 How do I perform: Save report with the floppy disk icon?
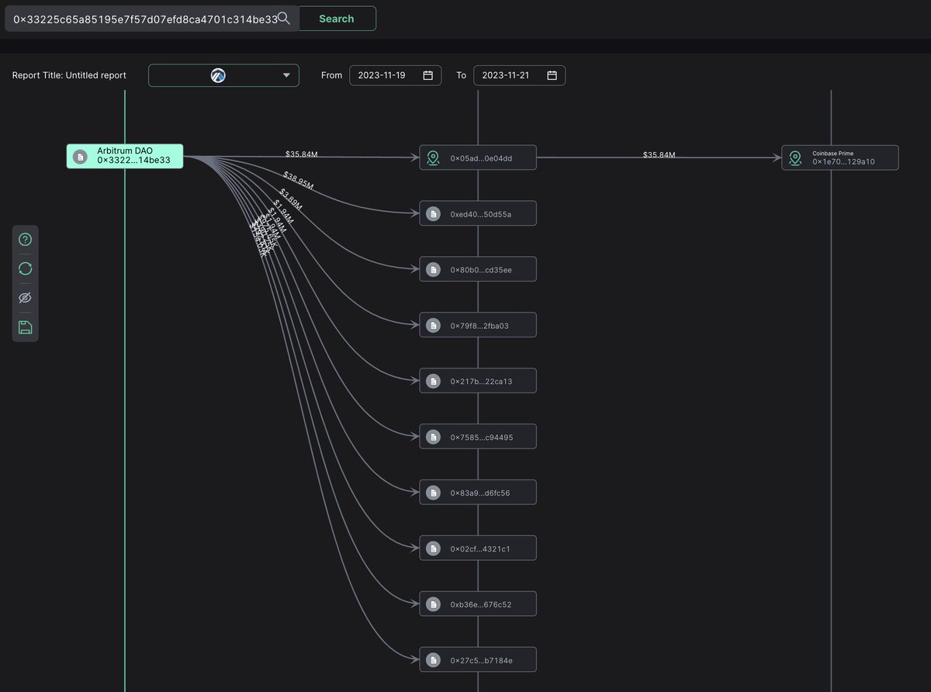[x=25, y=327]
